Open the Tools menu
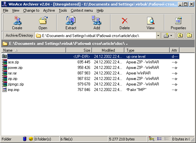Image resolution: width=196 pixels, height=143 pixels. [63, 10]
